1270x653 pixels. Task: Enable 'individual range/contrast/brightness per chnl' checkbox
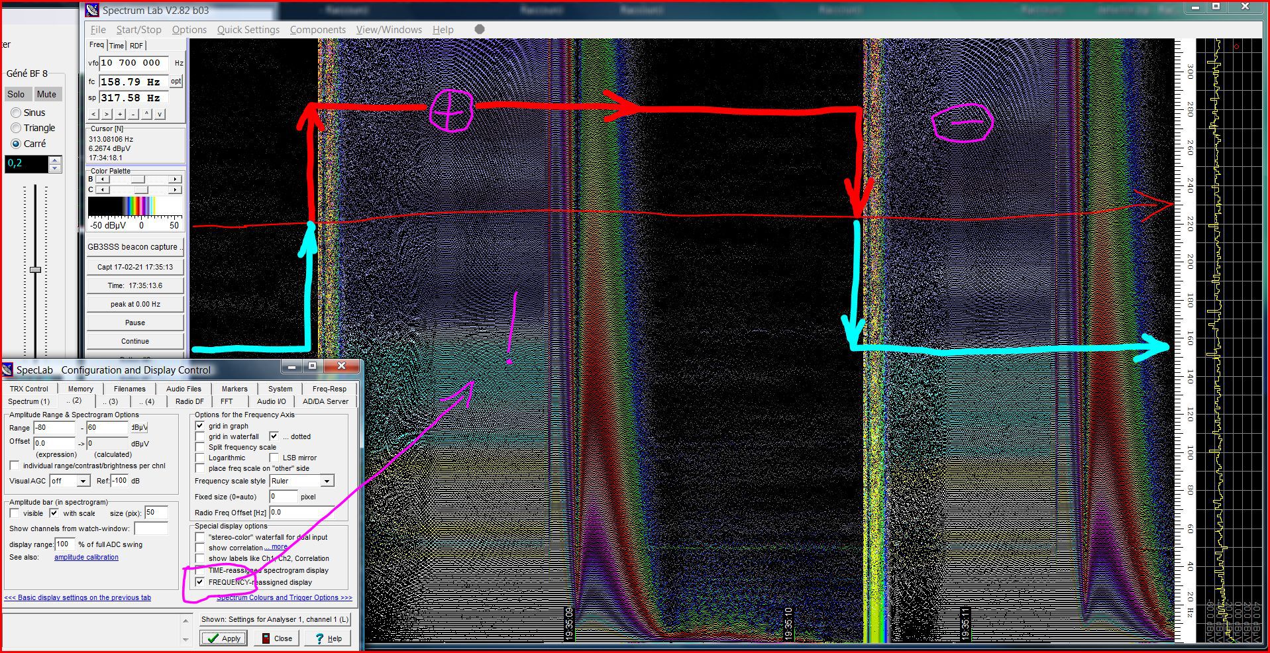[x=15, y=466]
